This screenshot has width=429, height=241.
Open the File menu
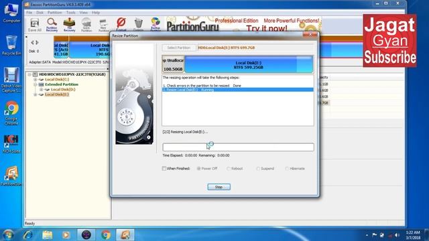pyautogui.click(x=29, y=13)
